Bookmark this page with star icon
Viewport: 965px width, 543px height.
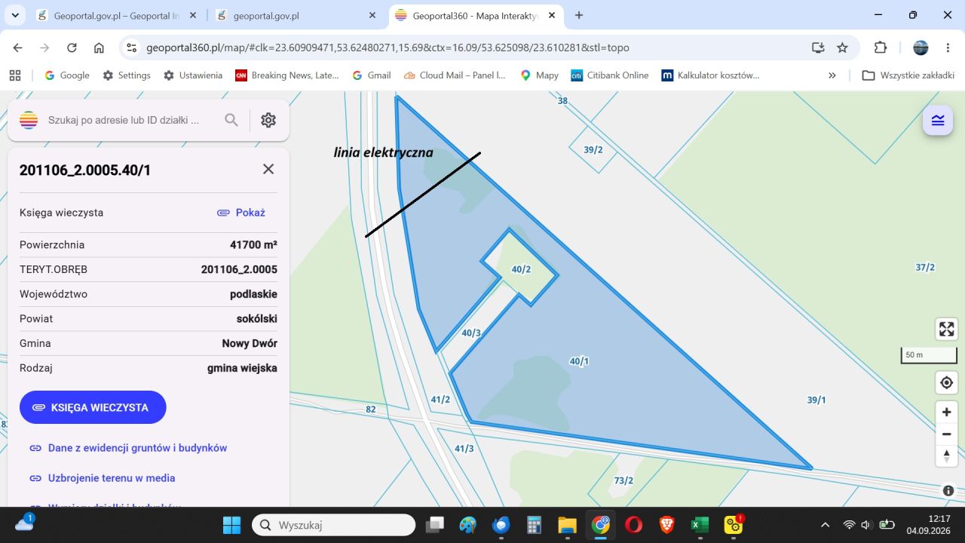pos(842,48)
